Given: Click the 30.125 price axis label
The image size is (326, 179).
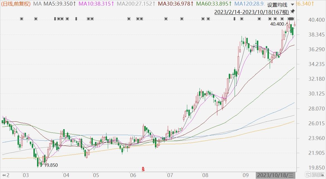Looking at the screenshot, I should [317, 94].
